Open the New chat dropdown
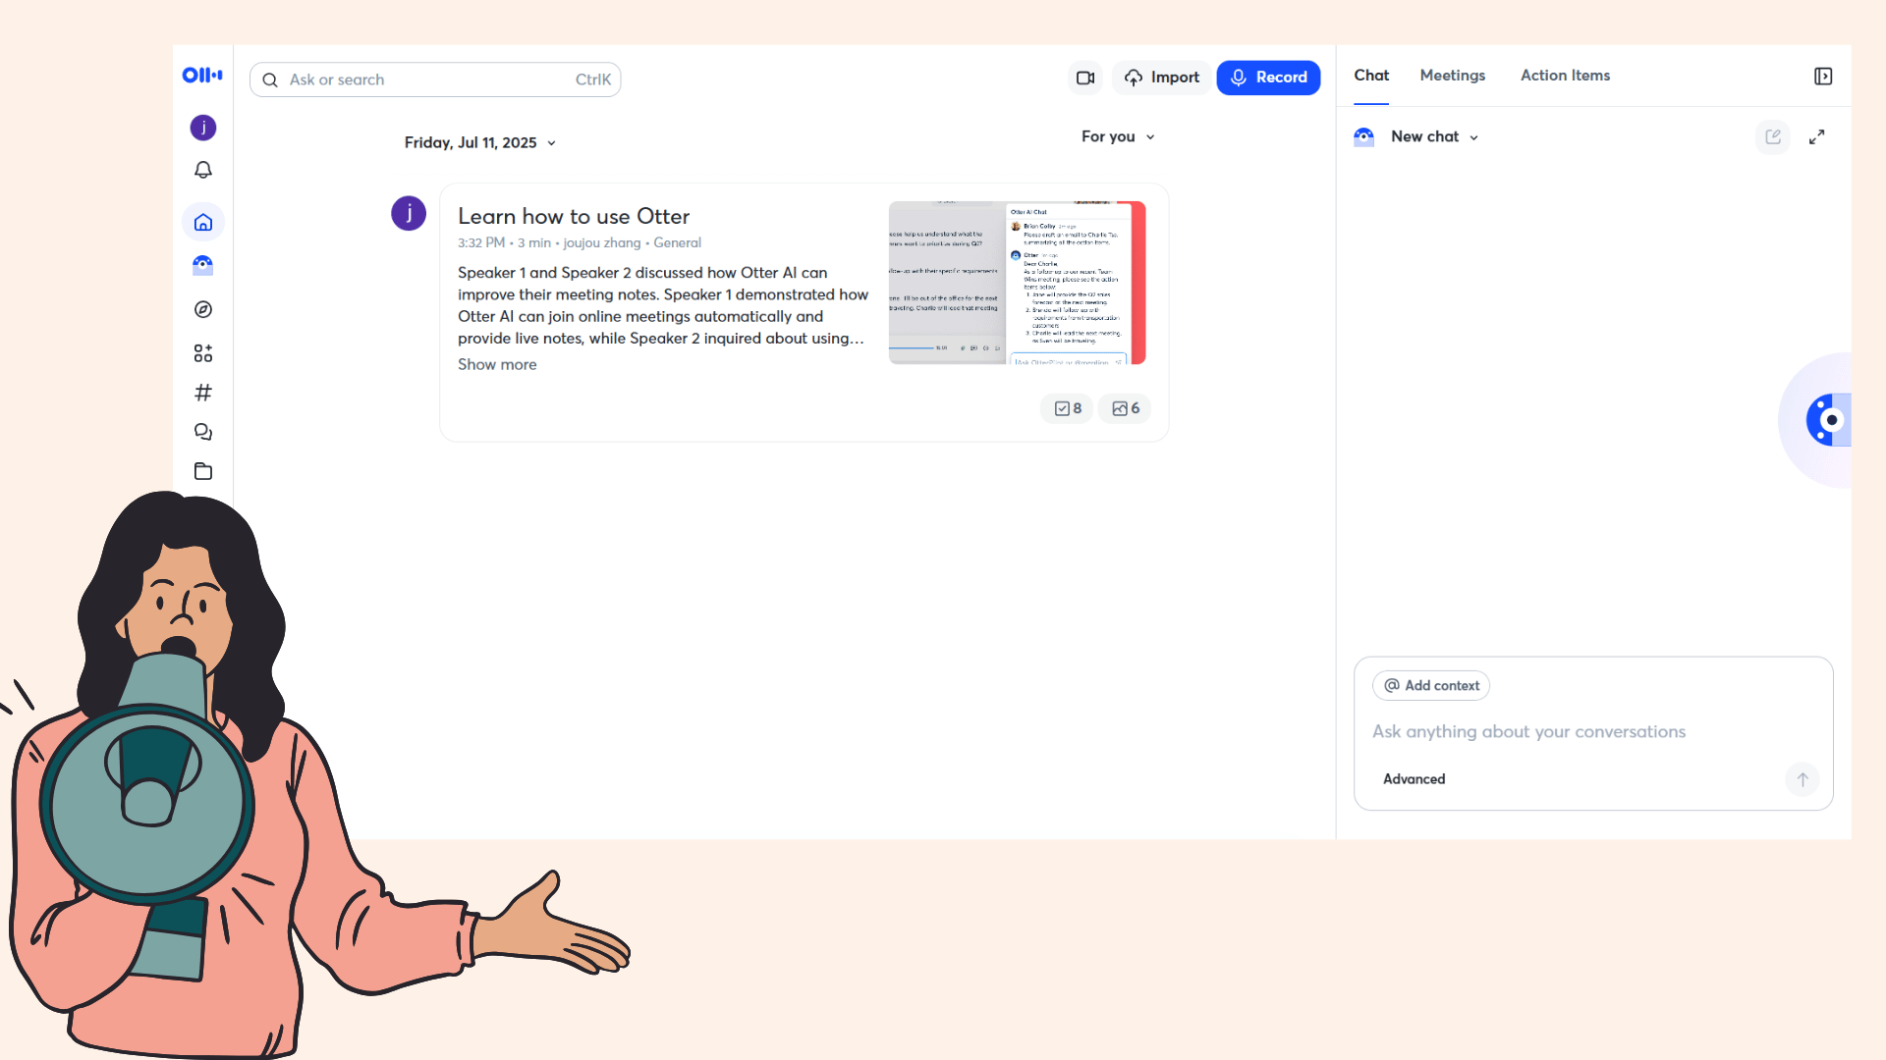 [1434, 137]
